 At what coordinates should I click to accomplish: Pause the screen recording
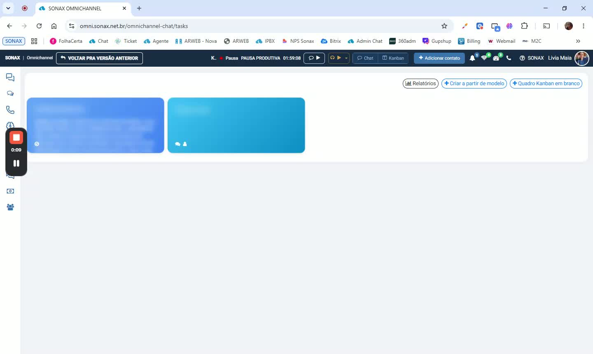point(16,163)
